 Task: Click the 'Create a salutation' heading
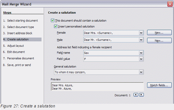[62, 13]
